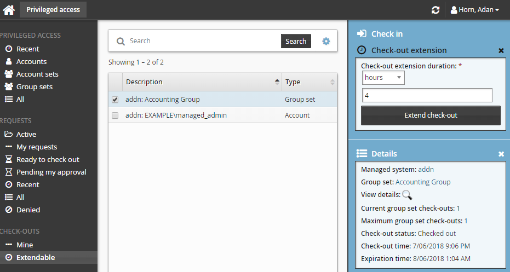Expand the Horn, Adan user menu
Image resolution: width=510 pixels, height=272 pixels.
pyautogui.click(x=474, y=10)
